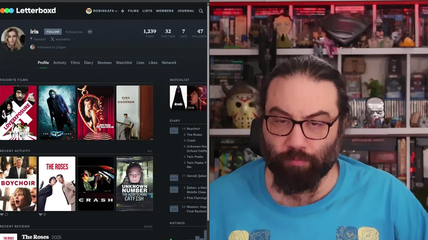Click the 32 This Year stat
This screenshot has height=240, width=428.
168,33
